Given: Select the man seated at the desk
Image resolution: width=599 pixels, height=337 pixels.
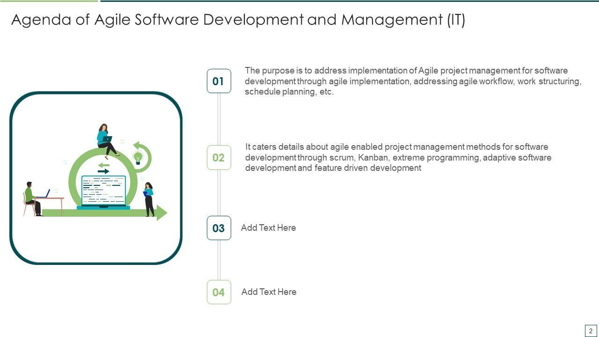Looking at the screenshot, I should [x=32, y=198].
